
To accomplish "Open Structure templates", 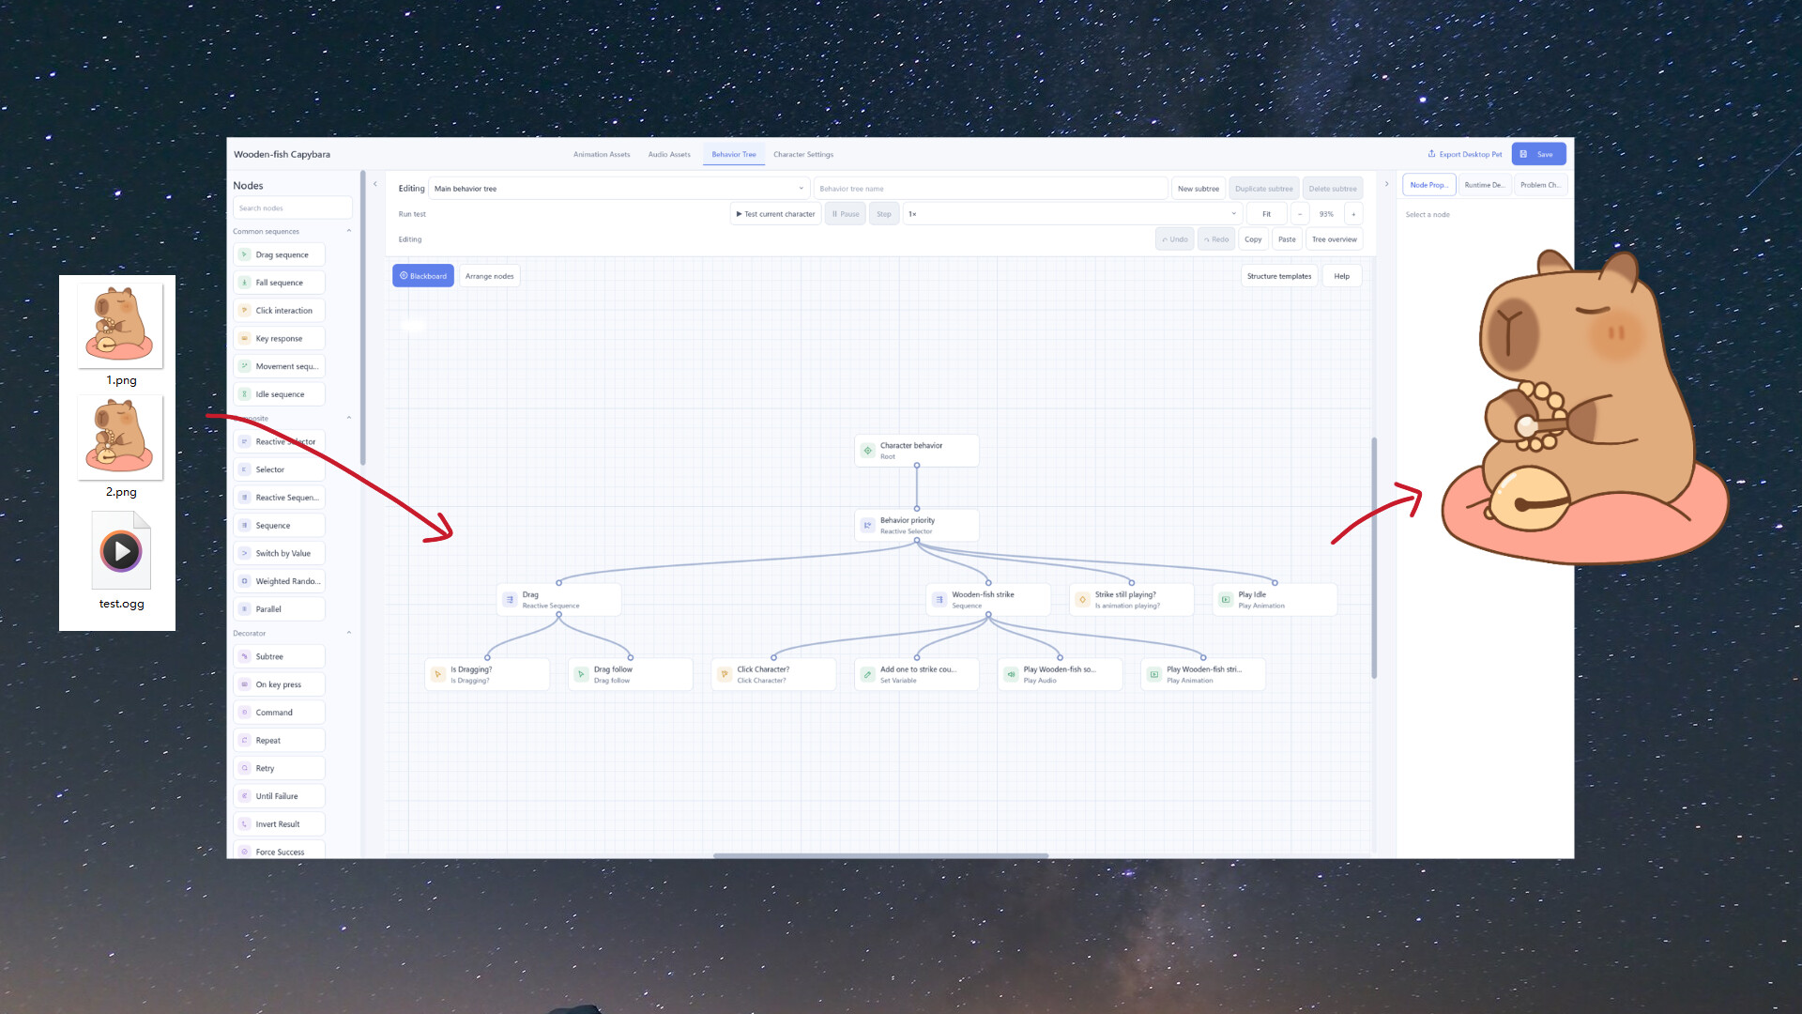I will (x=1279, y=276).
